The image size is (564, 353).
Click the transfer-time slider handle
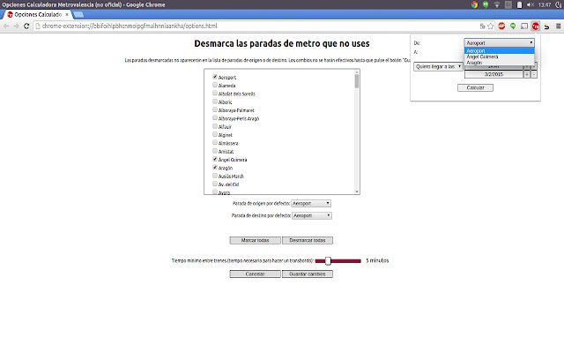(328, 261)
